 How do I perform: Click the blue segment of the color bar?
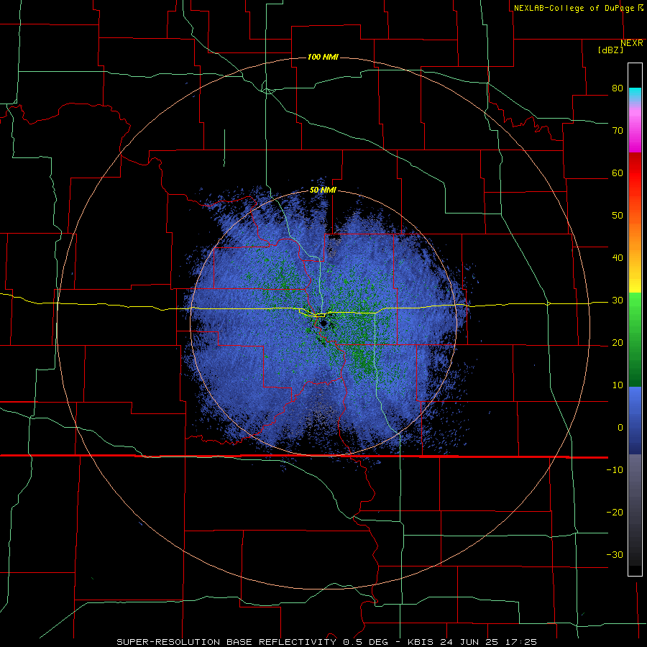point(635,421)
